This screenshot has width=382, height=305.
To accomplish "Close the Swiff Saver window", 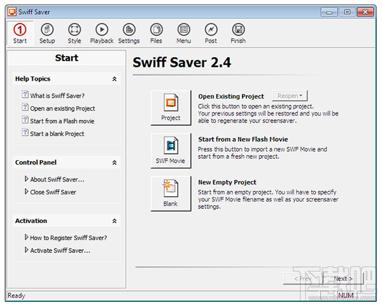I will [365, 12].
